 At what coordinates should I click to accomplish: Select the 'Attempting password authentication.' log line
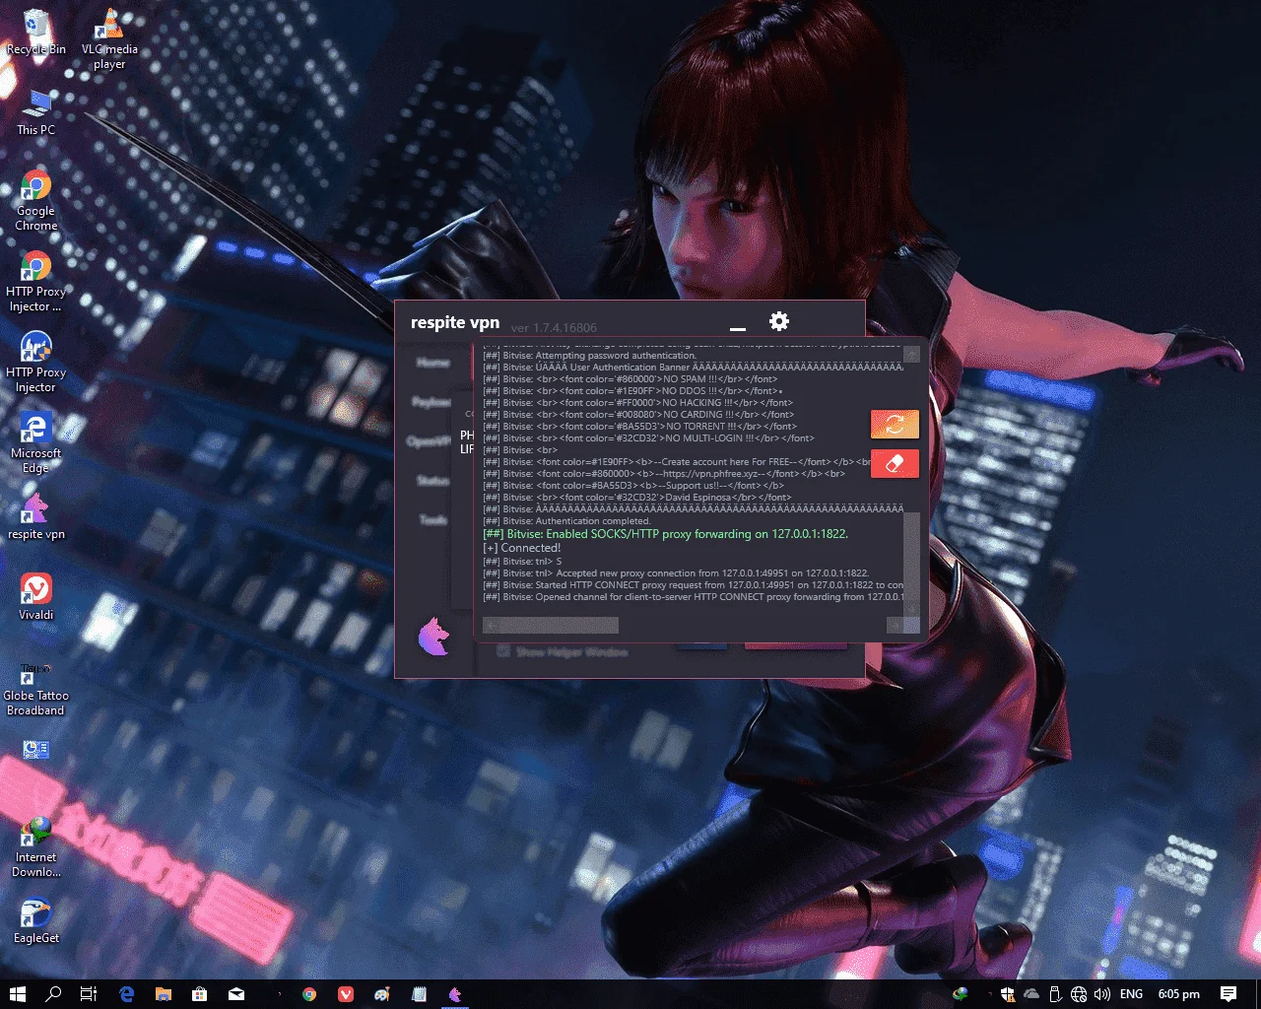589,356
